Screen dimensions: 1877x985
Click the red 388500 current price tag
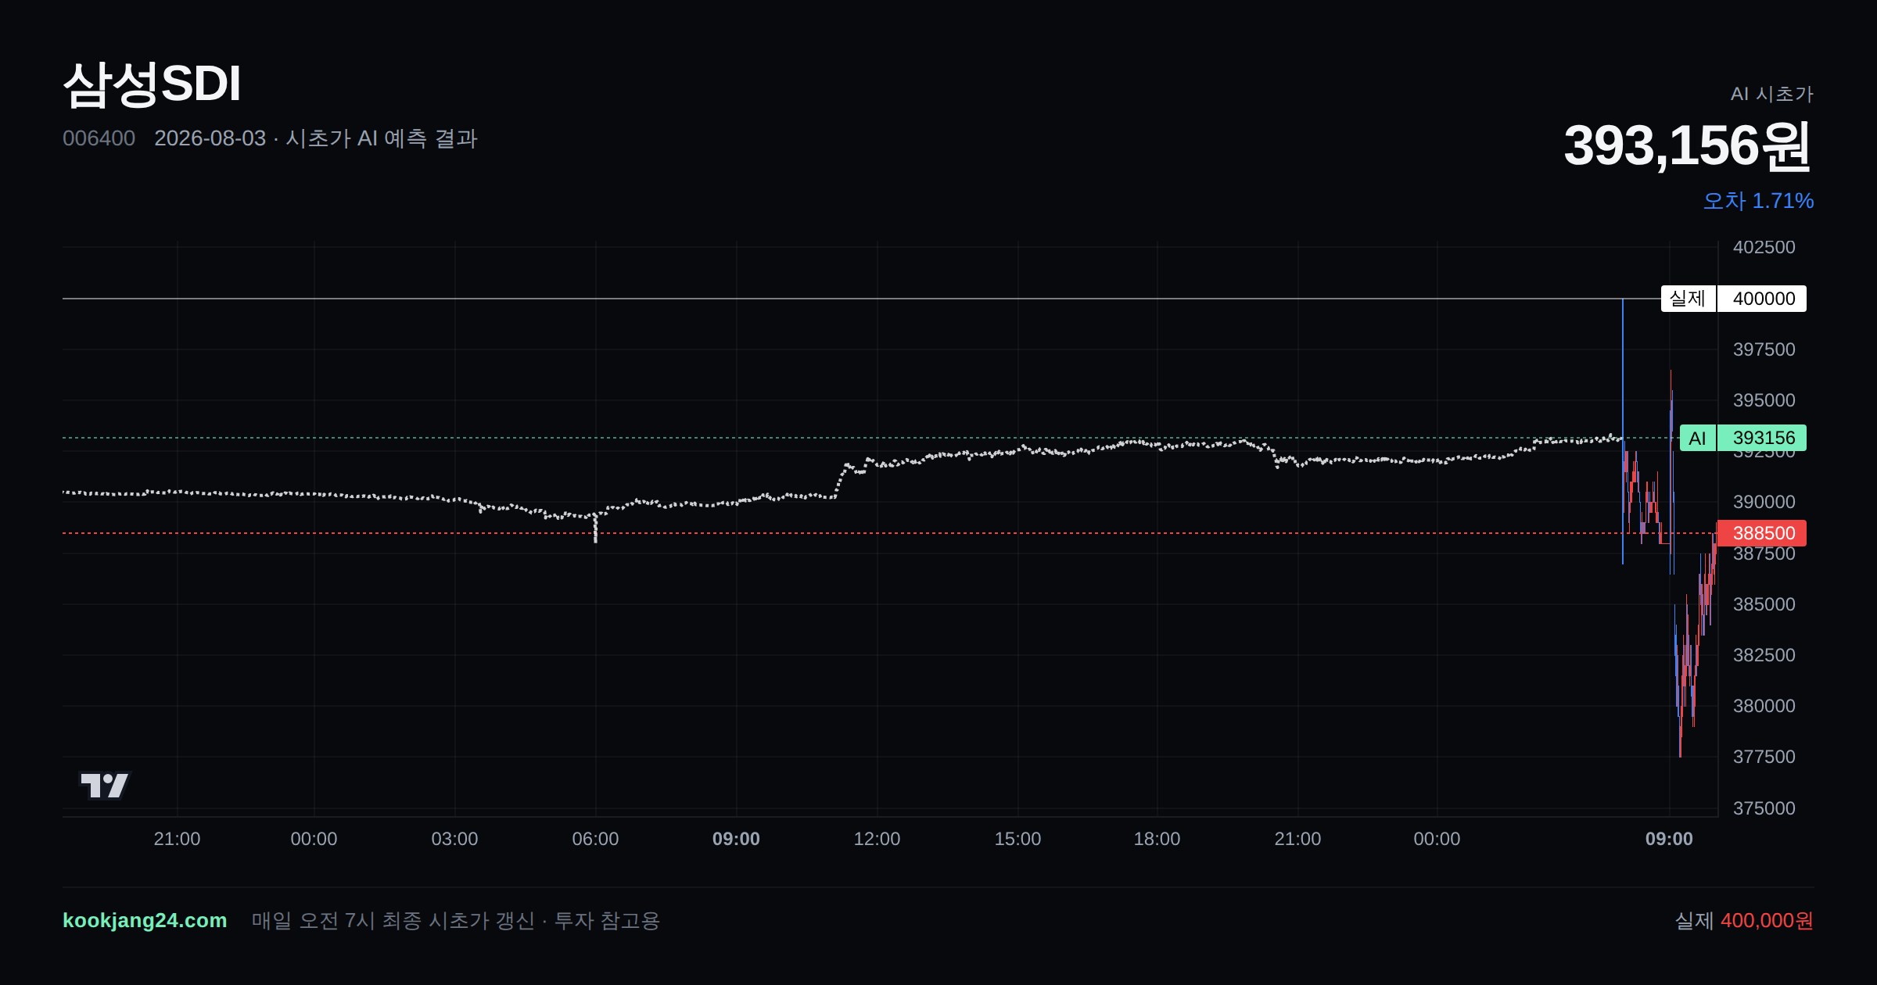pyautogui.click(x=1762, y=533)
